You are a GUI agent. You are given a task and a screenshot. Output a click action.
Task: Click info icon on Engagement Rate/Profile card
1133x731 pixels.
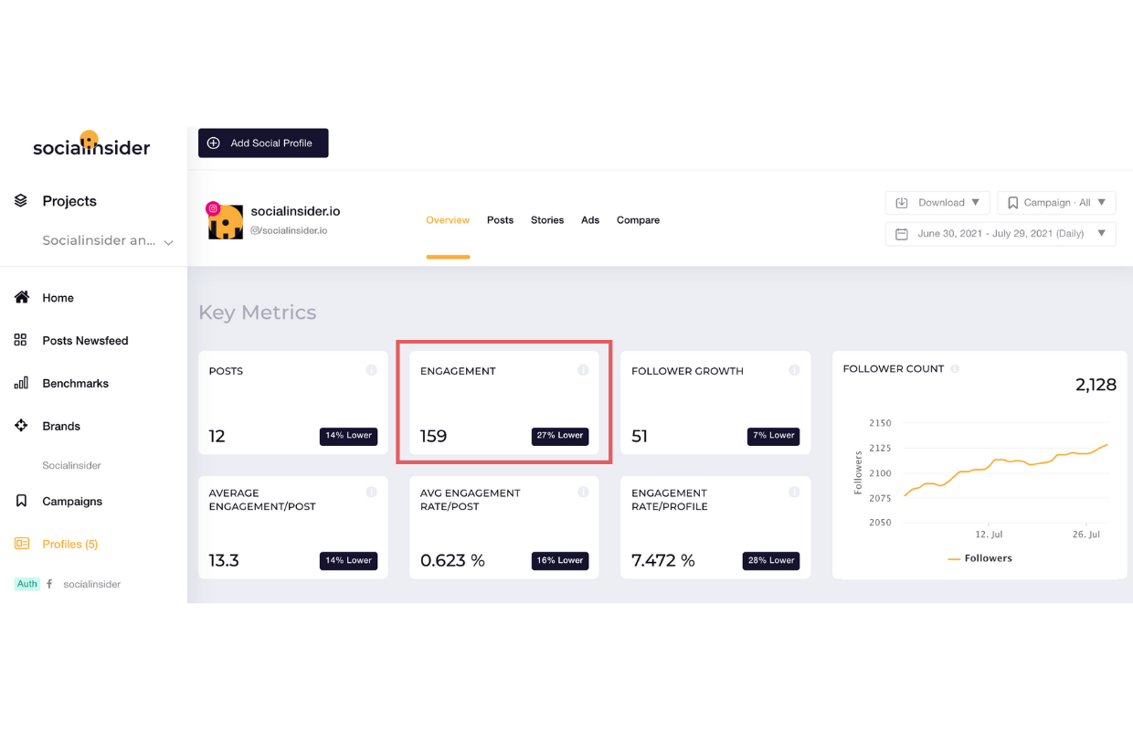pyautogui.click(x=794, y=492)
